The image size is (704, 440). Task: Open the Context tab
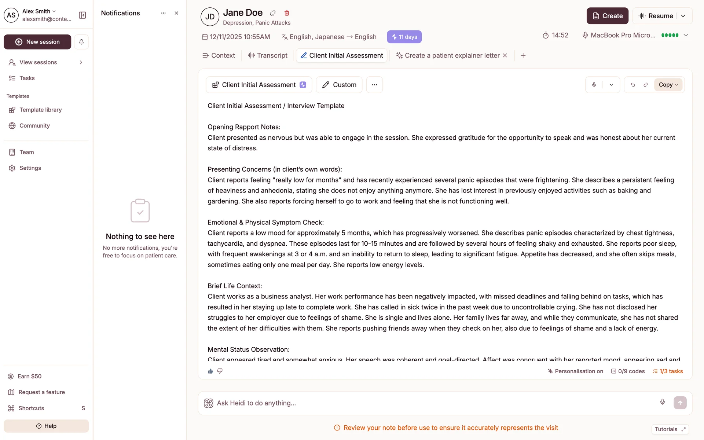click(219, 55)
